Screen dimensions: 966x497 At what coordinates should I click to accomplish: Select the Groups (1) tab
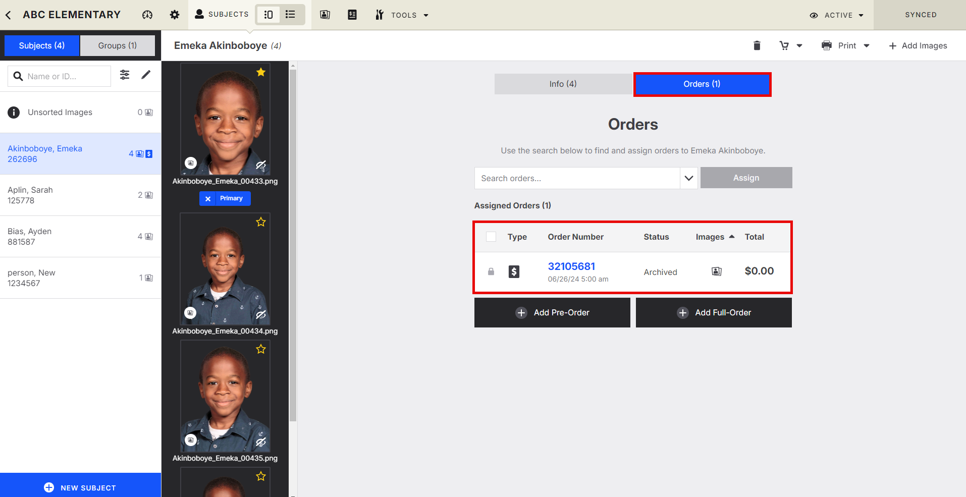click(118, 45)
